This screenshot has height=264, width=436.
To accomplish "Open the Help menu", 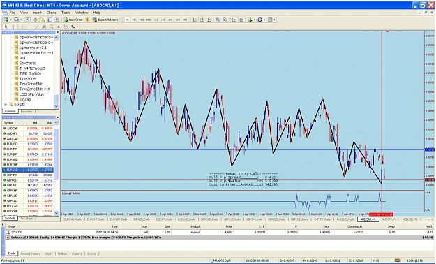I will (97, 13).
